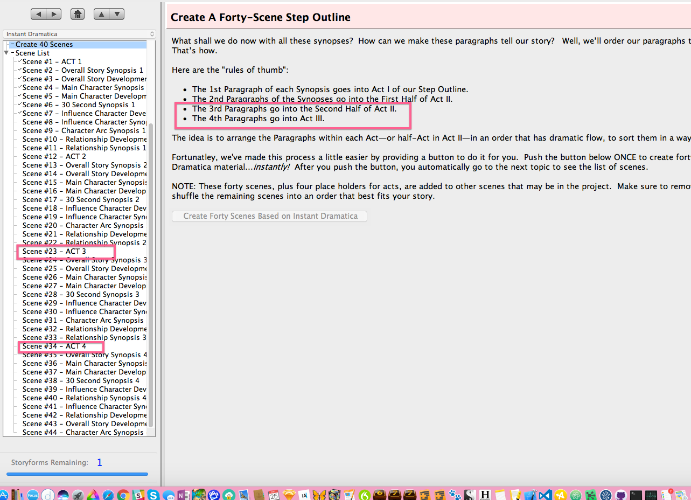Open Launchpad rocket icon in Dock
The width and height of the screenshot is (691, 500).
pyautogui.click(x=78, y=495)
